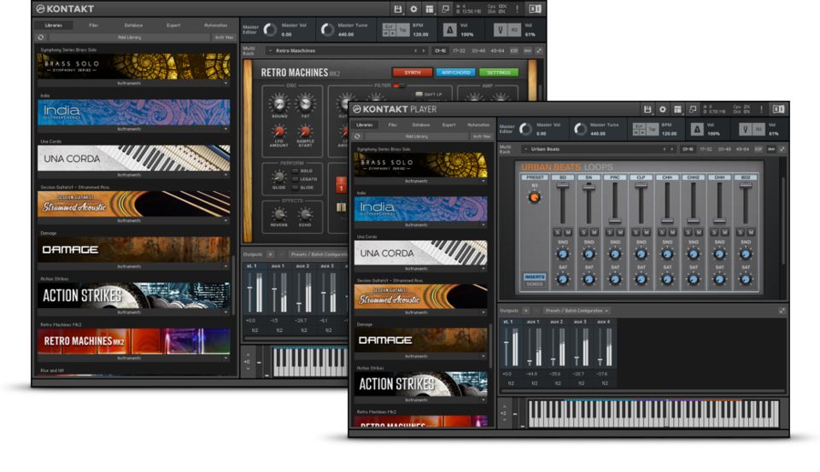Click the panic exclamation icon in Kontakt Player

(x=760, y=109)
